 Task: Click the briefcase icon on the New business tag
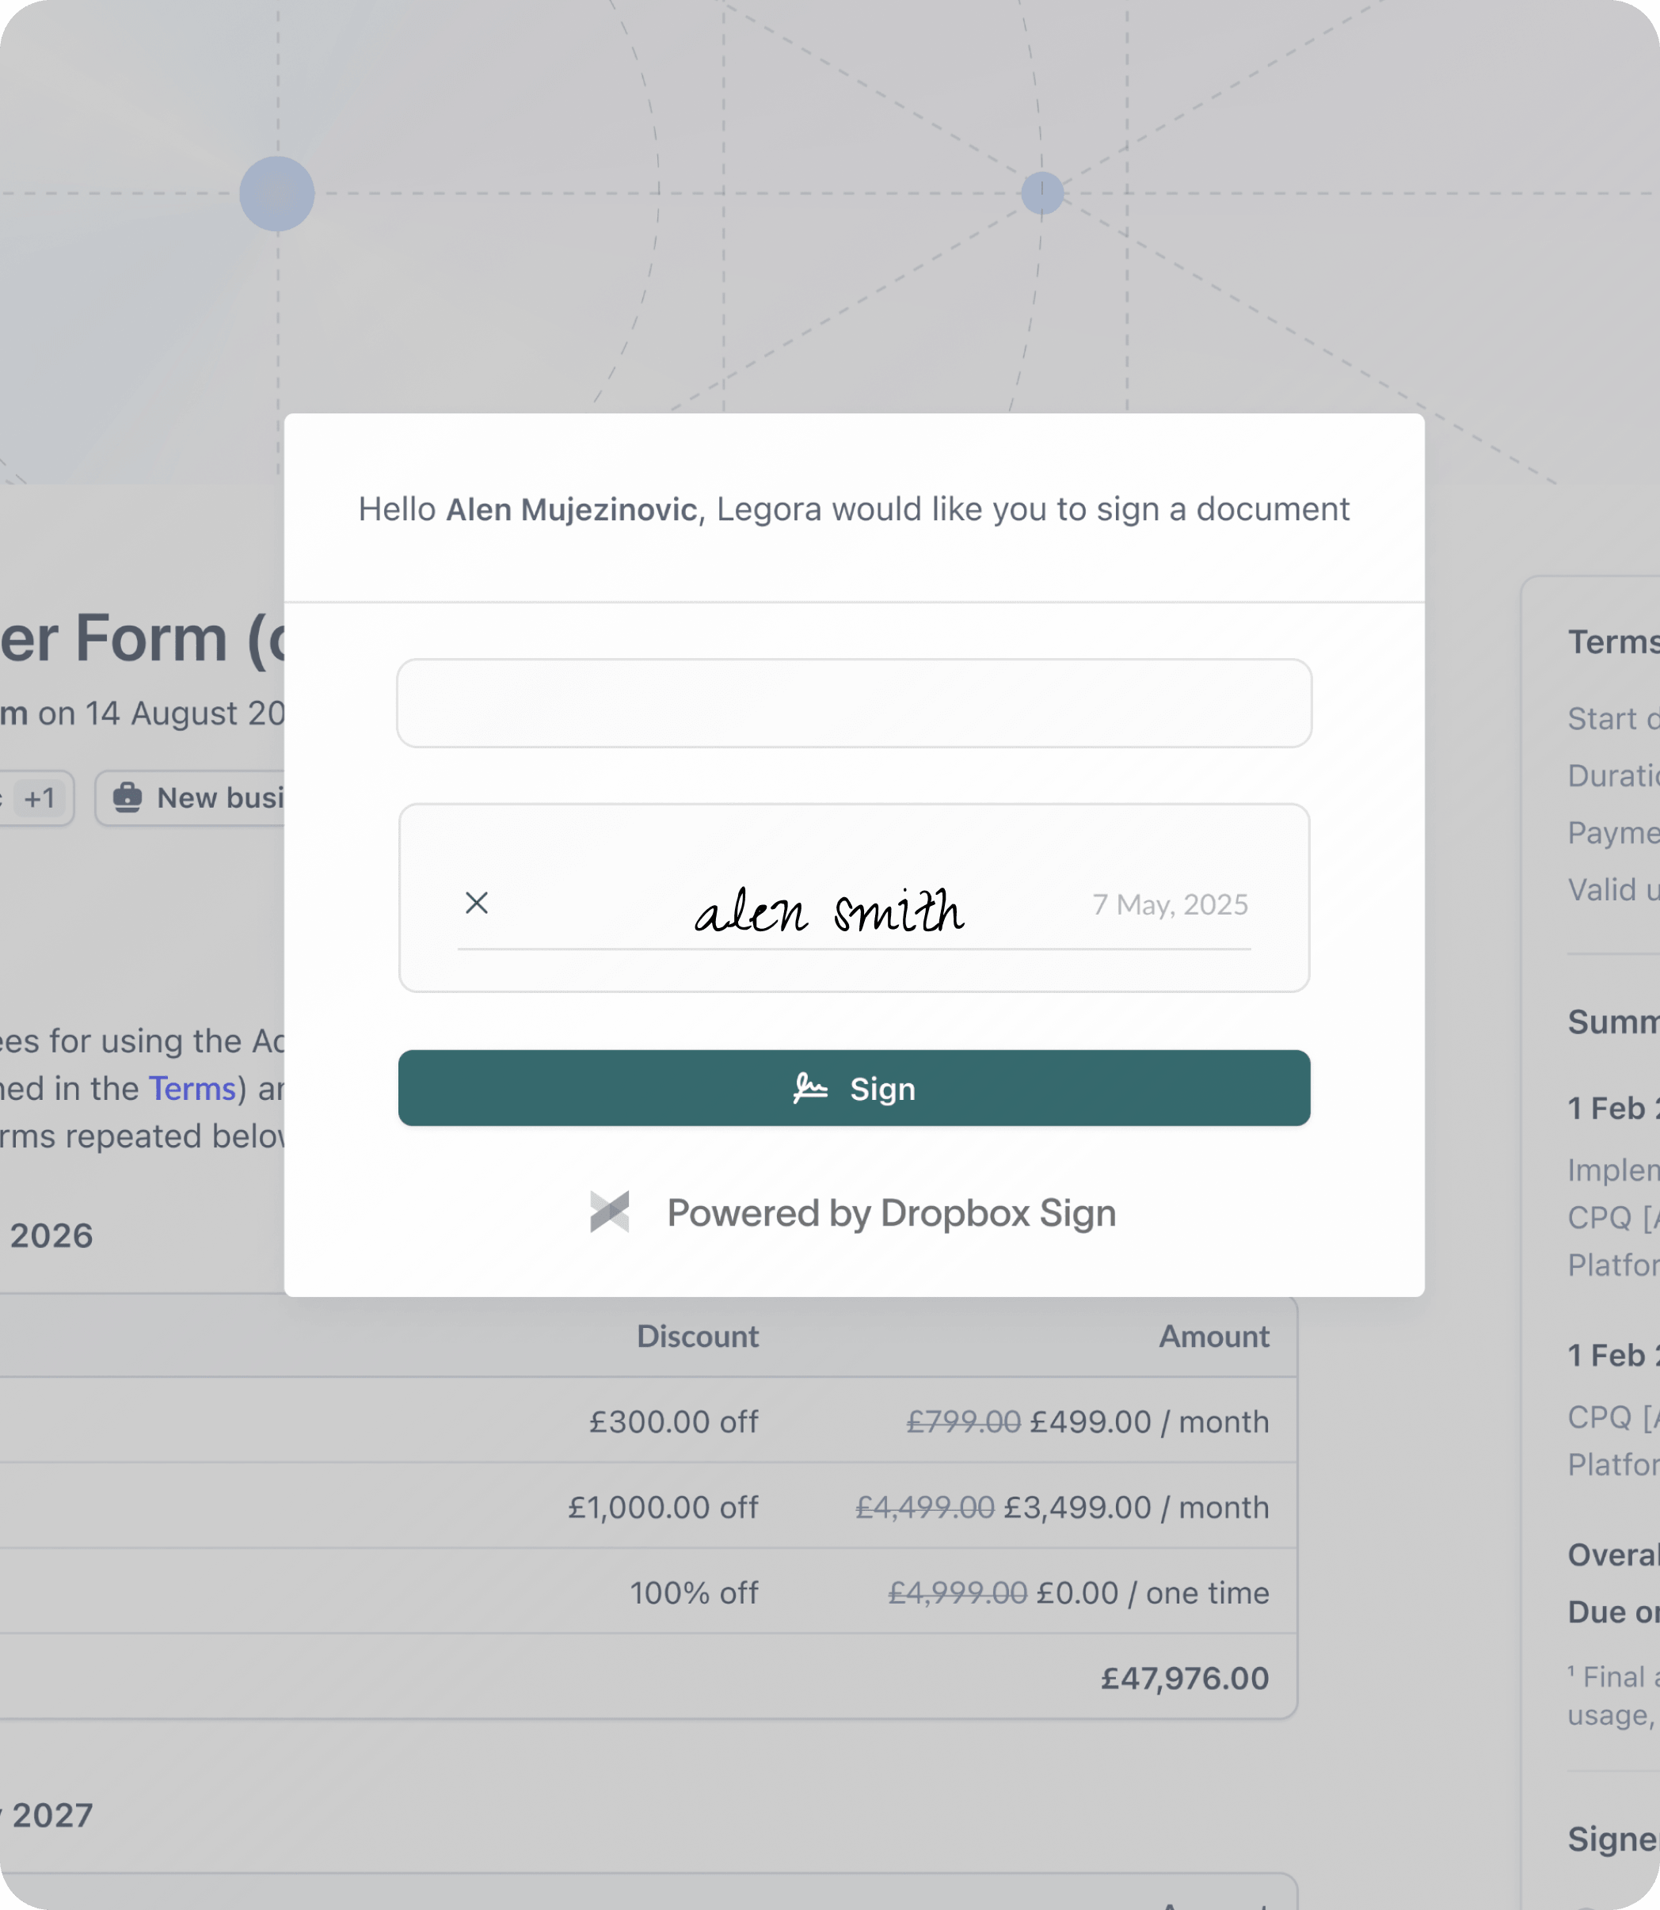pos(127,797)
